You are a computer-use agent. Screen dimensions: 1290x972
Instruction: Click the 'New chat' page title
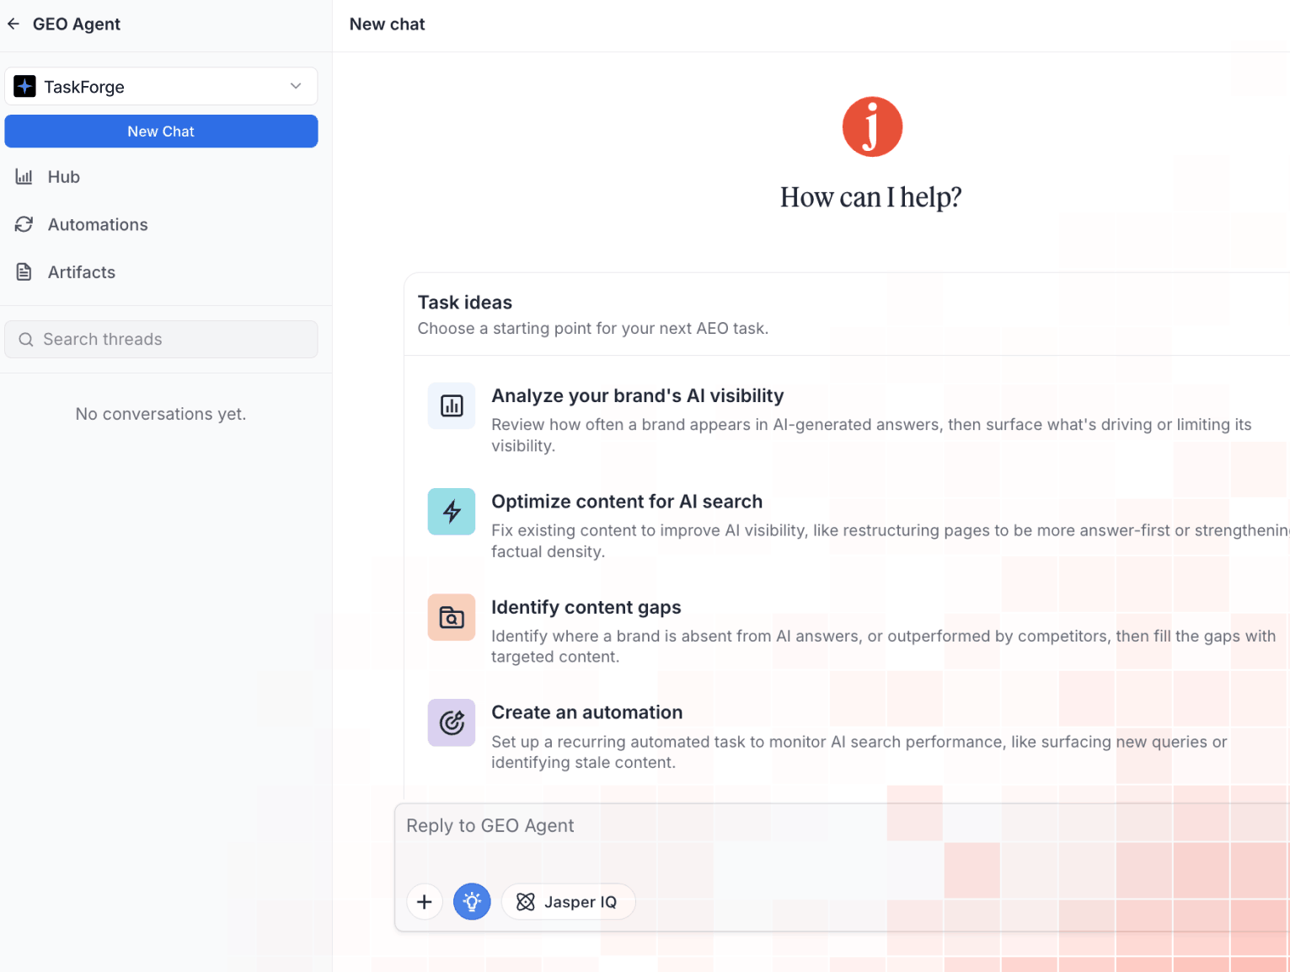point(388,24)
